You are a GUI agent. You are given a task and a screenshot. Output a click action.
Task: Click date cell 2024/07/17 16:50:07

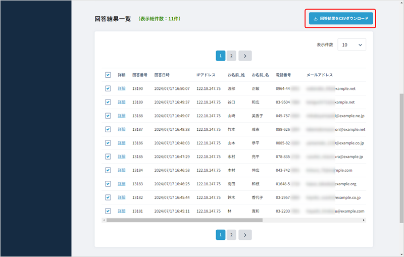click(x=172, y=88)
